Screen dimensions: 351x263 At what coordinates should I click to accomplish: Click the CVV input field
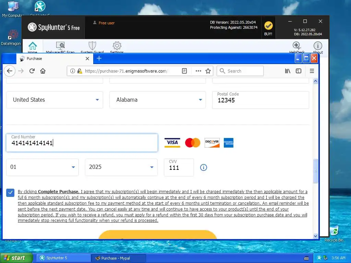[179, 167]
